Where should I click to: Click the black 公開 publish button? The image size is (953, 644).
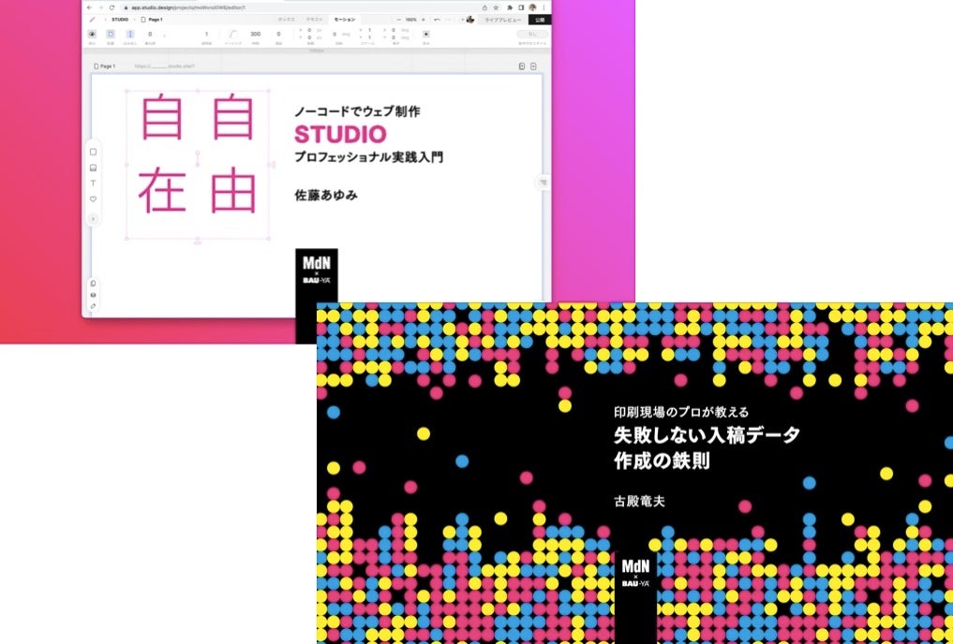[x=540, y=20]
